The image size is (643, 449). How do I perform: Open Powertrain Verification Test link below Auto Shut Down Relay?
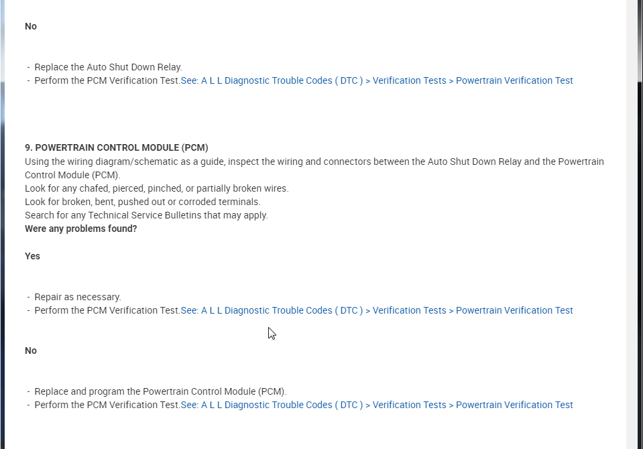pyautogui.click(x=376, y=80)
